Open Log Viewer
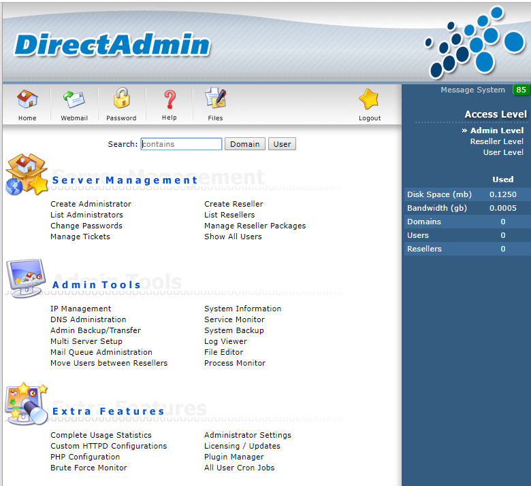The width and height of the screenshot is (531, 486). click(225, 341)
